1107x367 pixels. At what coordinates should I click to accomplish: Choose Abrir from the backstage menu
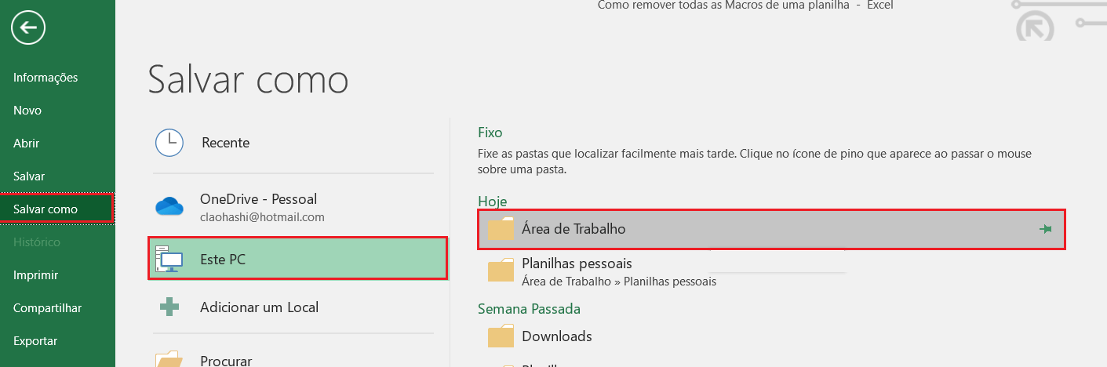[26, 144]
